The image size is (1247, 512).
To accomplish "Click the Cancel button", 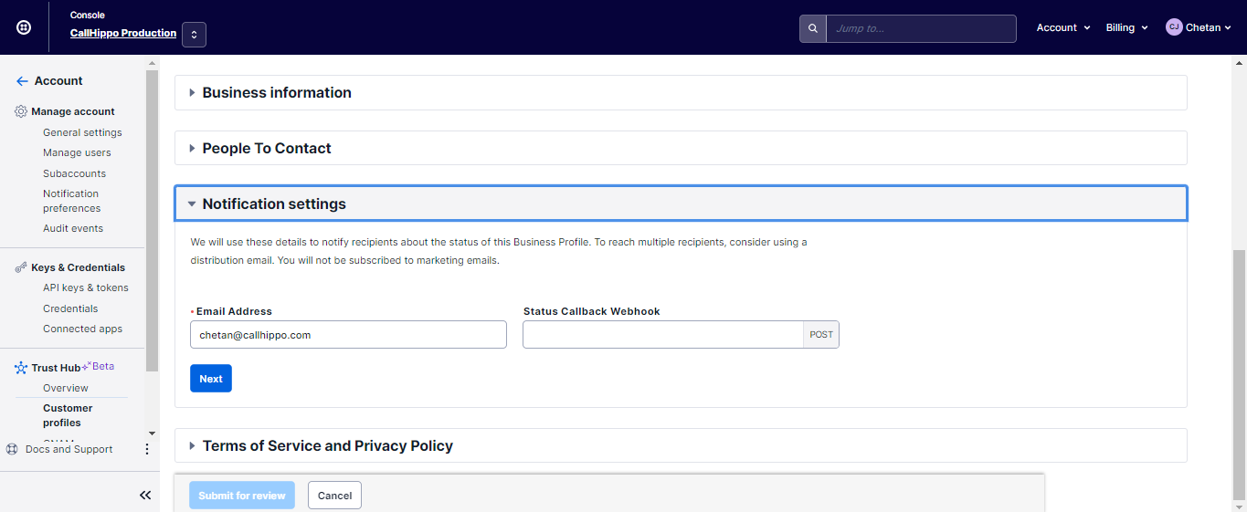I will pyautogui.click(x=334, y=496).
